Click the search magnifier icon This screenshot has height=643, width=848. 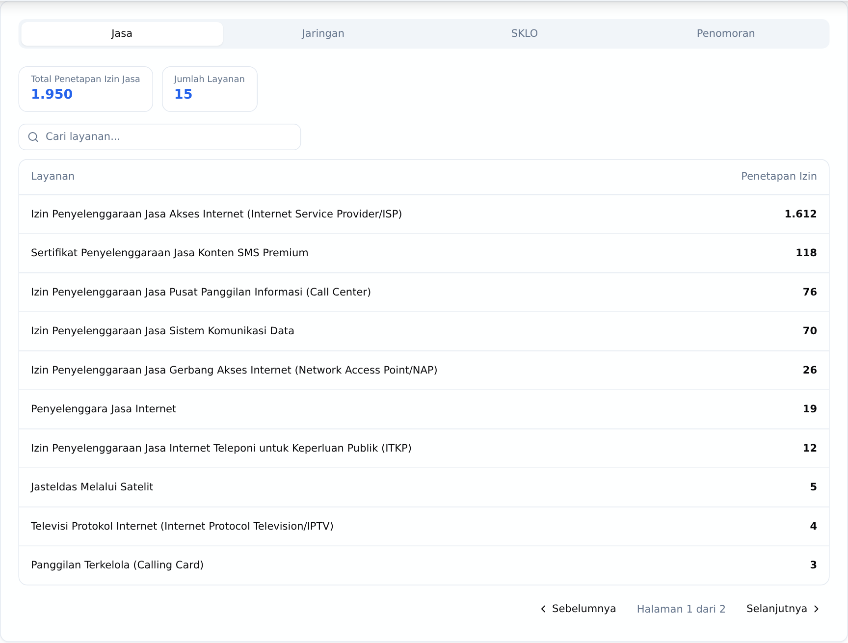click(33, 137)
